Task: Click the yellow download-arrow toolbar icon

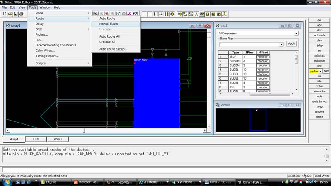Action: click(x=224, y=14)
